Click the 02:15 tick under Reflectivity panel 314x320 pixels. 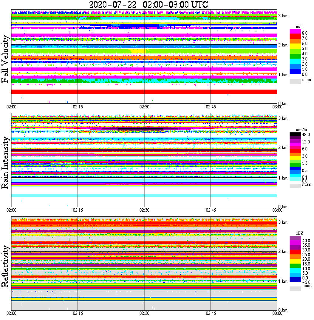coord(78,313)
